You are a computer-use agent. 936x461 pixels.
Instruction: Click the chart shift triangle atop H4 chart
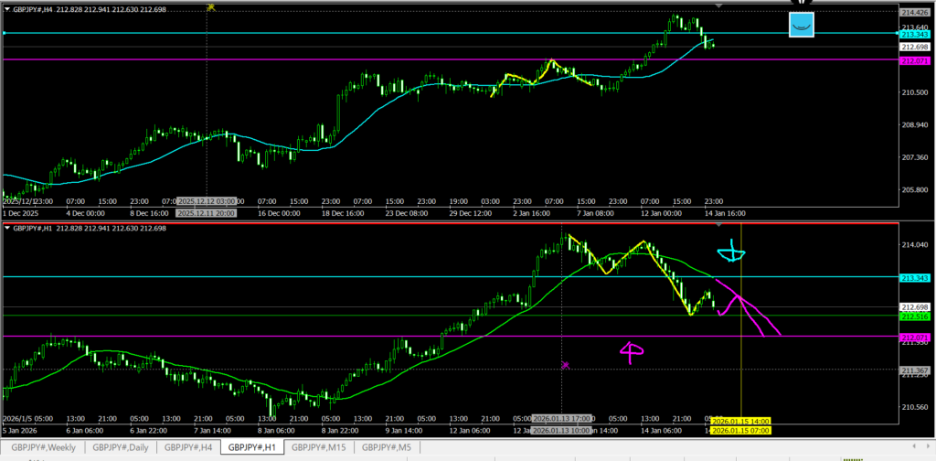coord(718,6)
